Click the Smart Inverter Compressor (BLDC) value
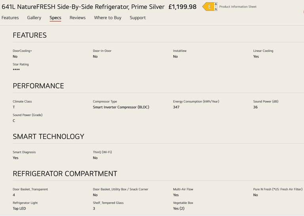304x216 pixels. (121, 107)
